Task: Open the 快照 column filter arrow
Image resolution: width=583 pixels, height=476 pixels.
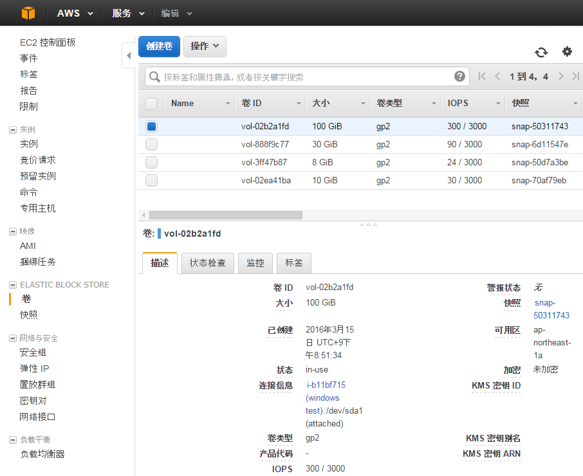Action: point(575,104)
